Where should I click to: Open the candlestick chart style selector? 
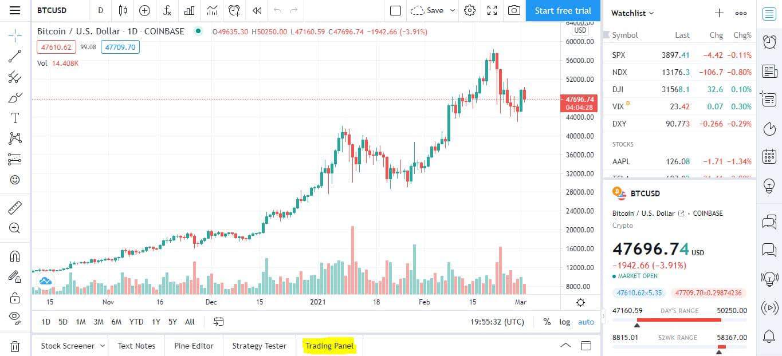tap(123, 10)
